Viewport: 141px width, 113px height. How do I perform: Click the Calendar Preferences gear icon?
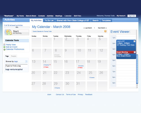click(4, 49)
